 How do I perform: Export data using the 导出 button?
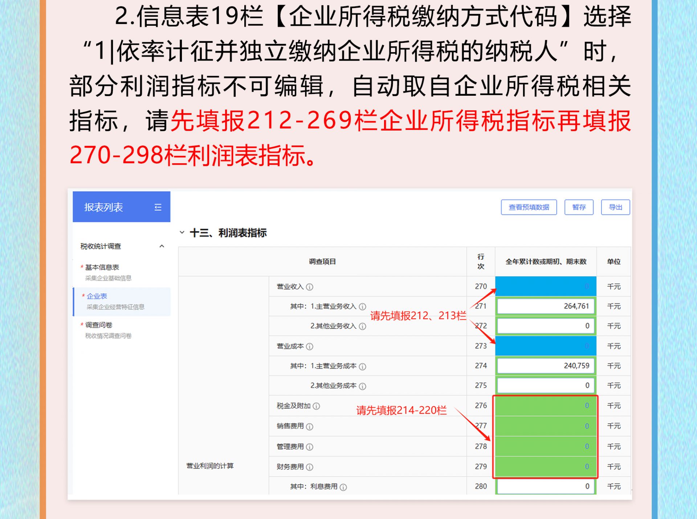coord(615,207)
